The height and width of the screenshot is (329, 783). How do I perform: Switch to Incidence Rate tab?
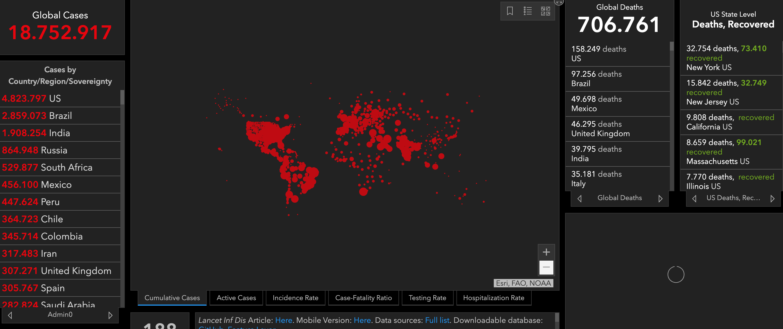pyautogui.click(x=295, y=298)
